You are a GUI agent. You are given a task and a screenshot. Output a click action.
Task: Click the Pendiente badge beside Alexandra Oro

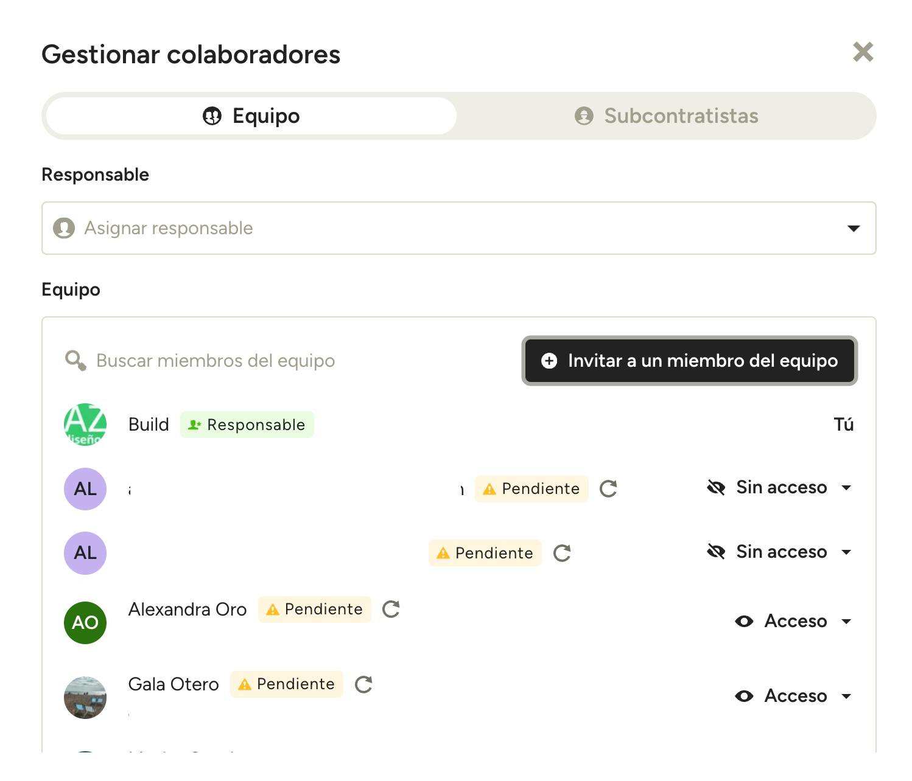point(315,609)
